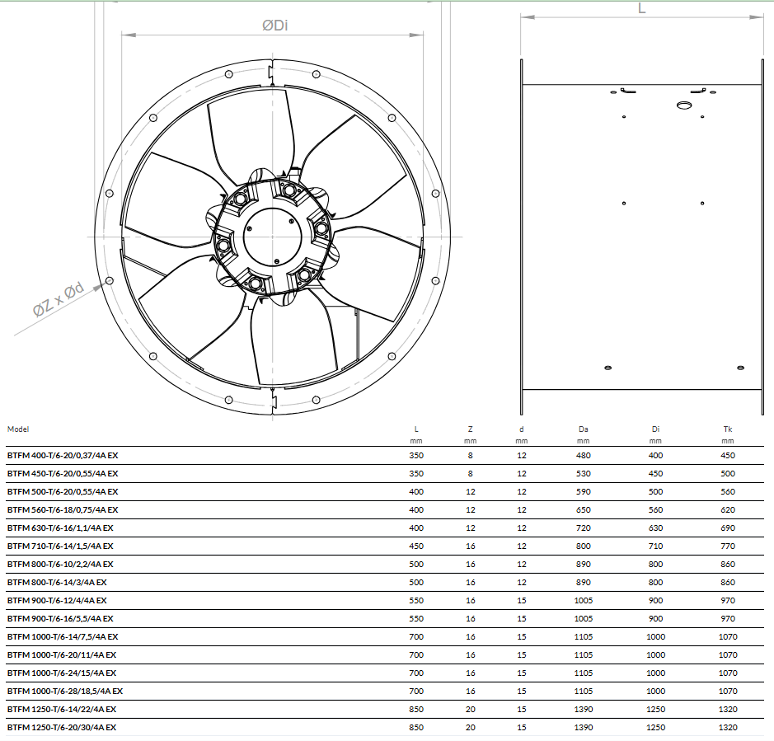Screen dimensions: 774x741
Task: Click the center hub of the fan drawing
Action: coord(272,236)
